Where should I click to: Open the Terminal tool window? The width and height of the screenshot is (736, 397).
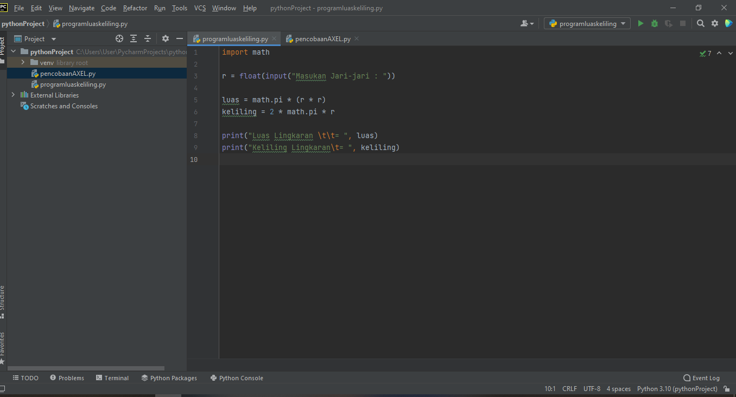coord(112,378)
